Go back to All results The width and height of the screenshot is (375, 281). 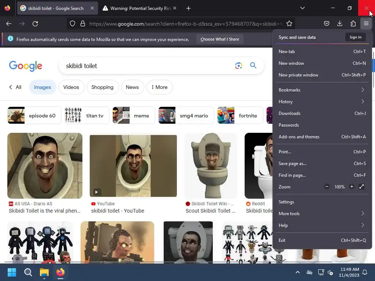15,87
